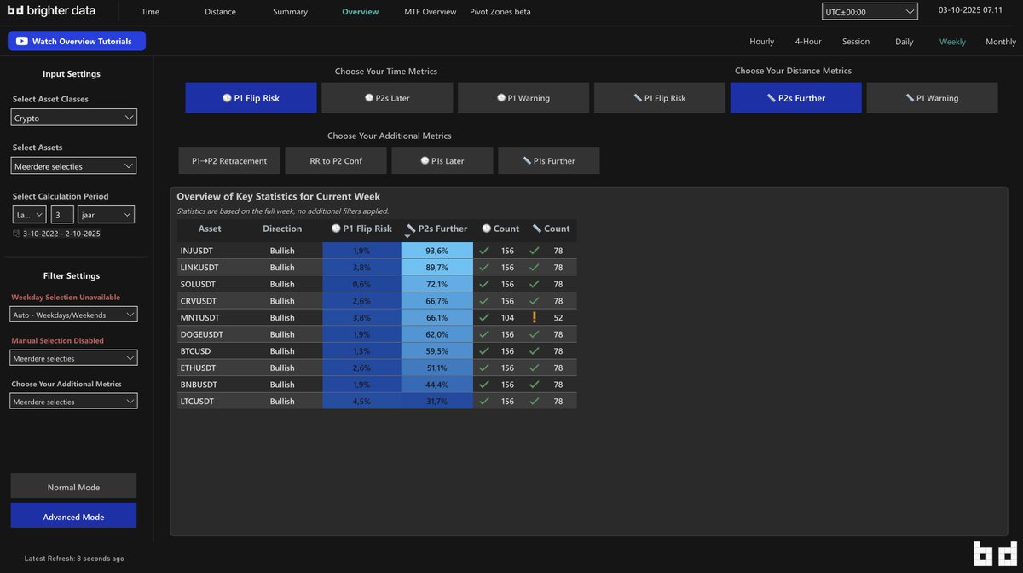Image resolution: width=1023 pixels, height=573 pixels.
Task: Click the 52 count value for MNTUSDT
Action: (558, 317)
